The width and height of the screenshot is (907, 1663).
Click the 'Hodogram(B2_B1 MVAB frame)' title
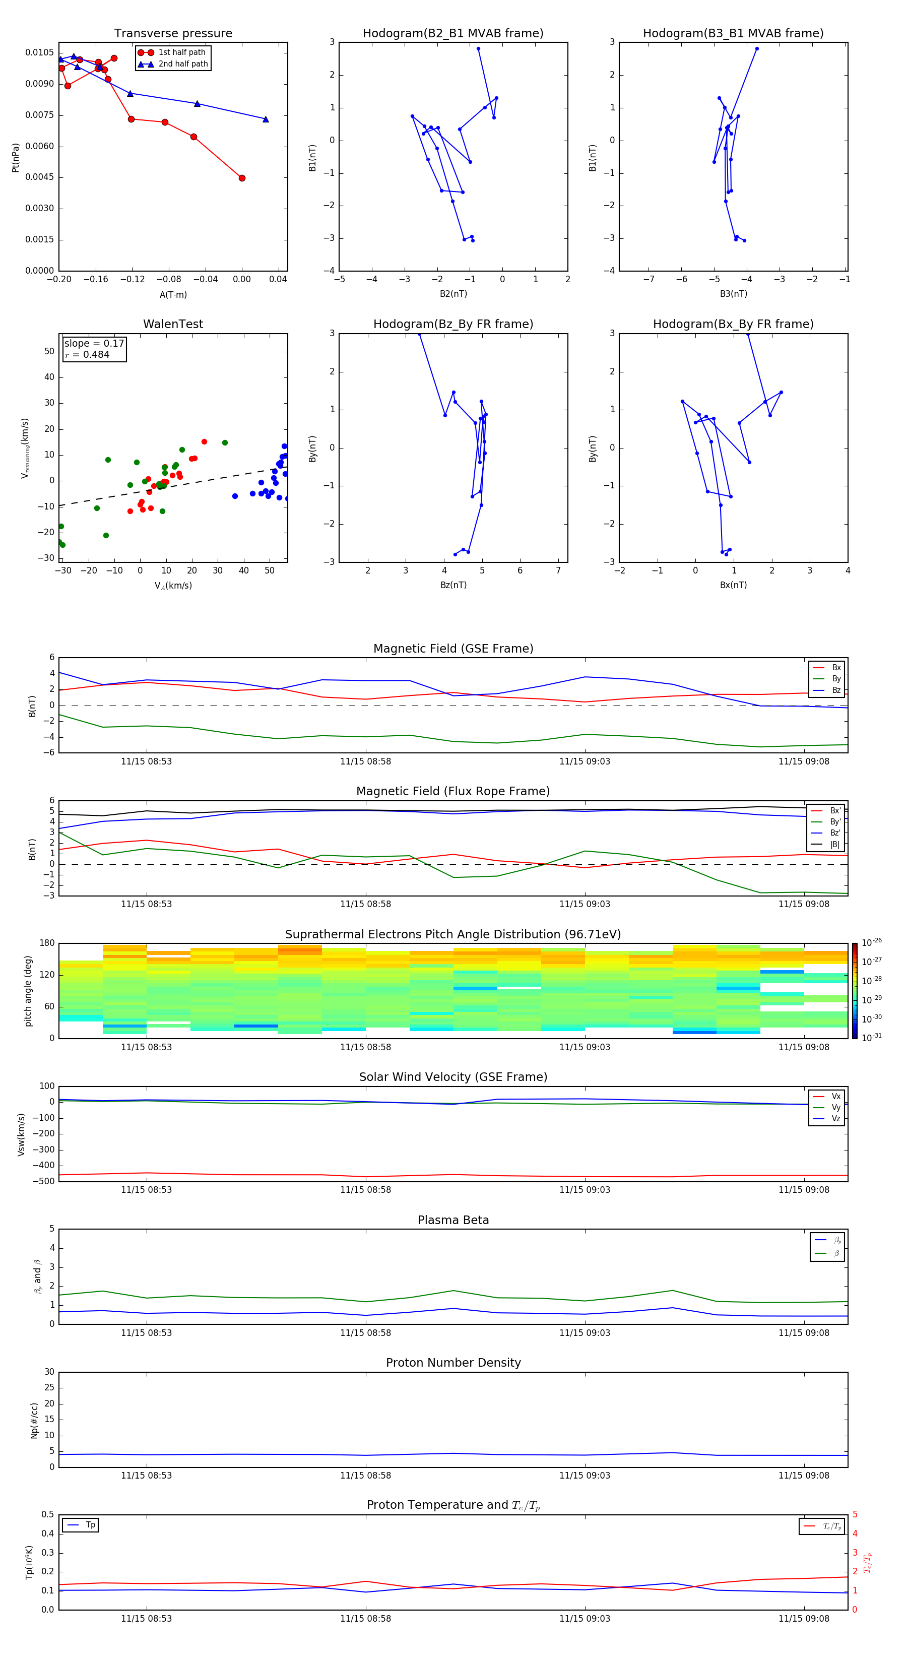point(453,34)
